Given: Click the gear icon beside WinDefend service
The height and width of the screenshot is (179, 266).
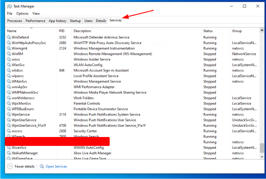Looking at the screenshot, I should click(9, 37).
